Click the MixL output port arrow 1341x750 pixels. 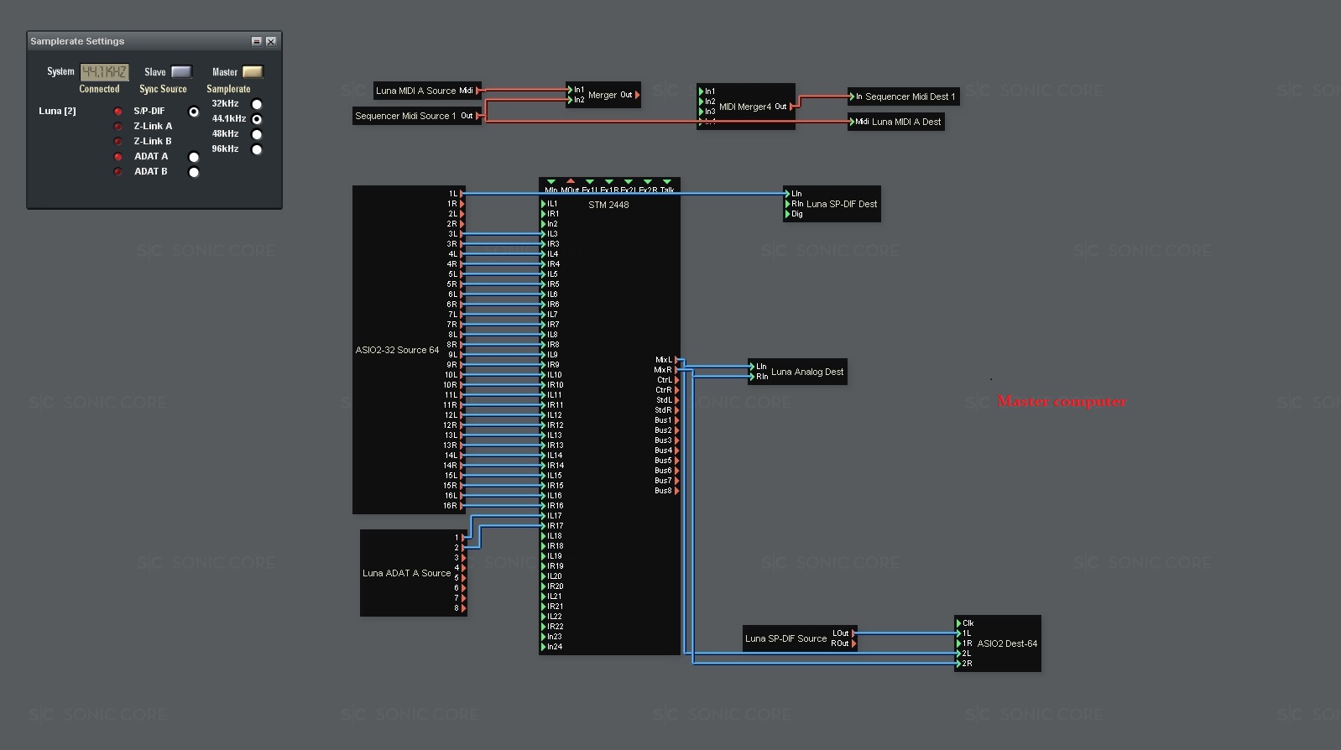coord(676,360)
